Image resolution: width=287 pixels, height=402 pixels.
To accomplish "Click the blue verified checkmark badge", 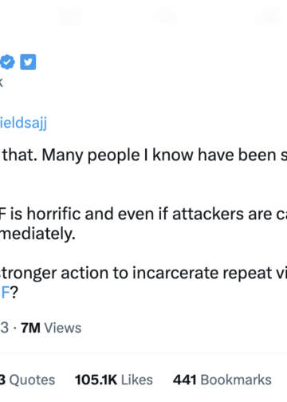I will (x=7, y=62).
